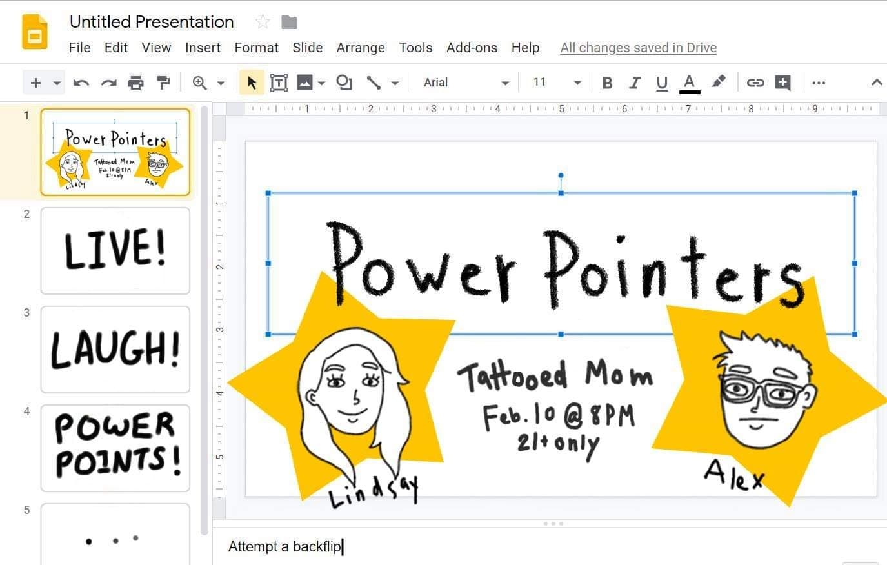Open the move-to-folder icon
Screen dimensions: 887x565
[289, 23]
